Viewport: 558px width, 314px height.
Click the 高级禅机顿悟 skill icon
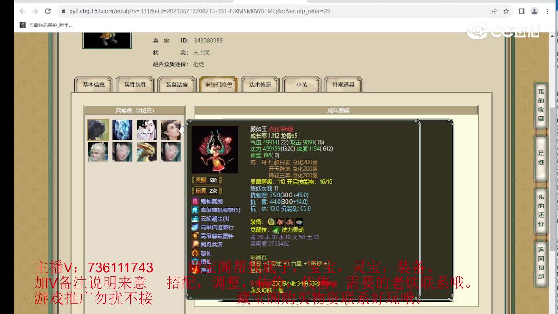(x=195, y=210)
